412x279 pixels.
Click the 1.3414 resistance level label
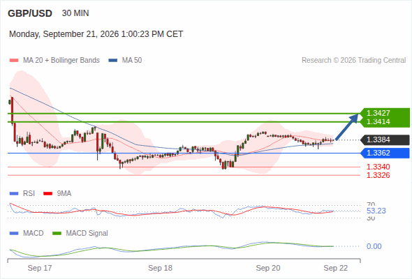pyautogui.click(x=378, y=122)
